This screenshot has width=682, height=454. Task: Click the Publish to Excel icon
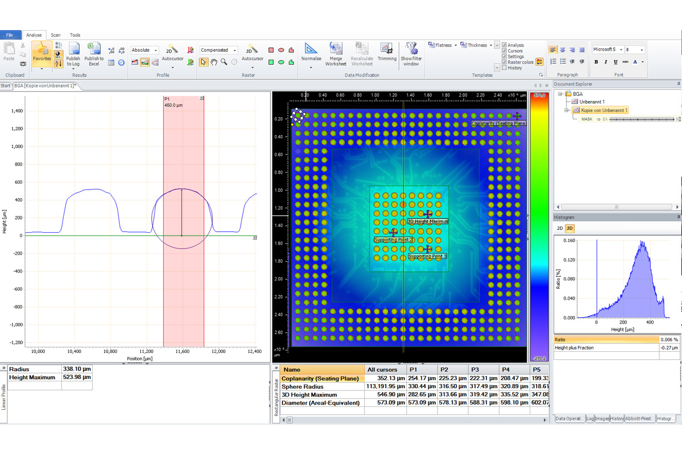click(94, 49)
